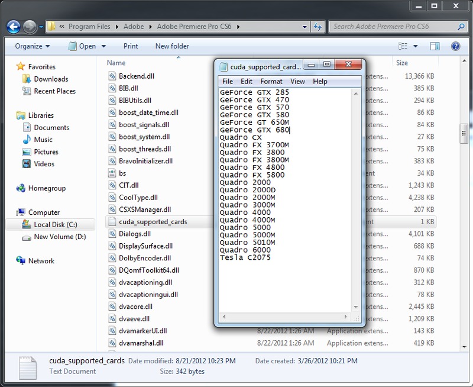Screen dimensions: 473x387
Task: Click the Downloads folder icon in Favorites
Action: 25,79
